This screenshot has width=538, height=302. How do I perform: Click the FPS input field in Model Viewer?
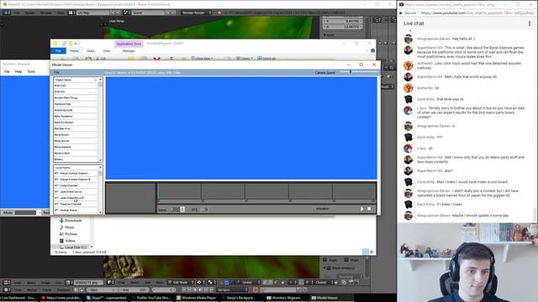(204, 209)
